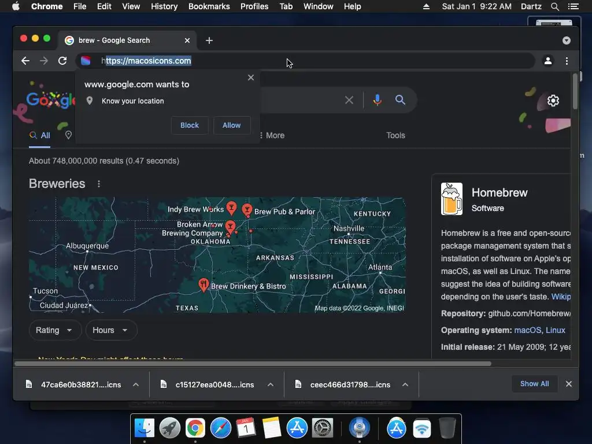Follow the macOS operating system link
Image resolution: width=592 pixels, height=444 pixels.
click(527, 330)
